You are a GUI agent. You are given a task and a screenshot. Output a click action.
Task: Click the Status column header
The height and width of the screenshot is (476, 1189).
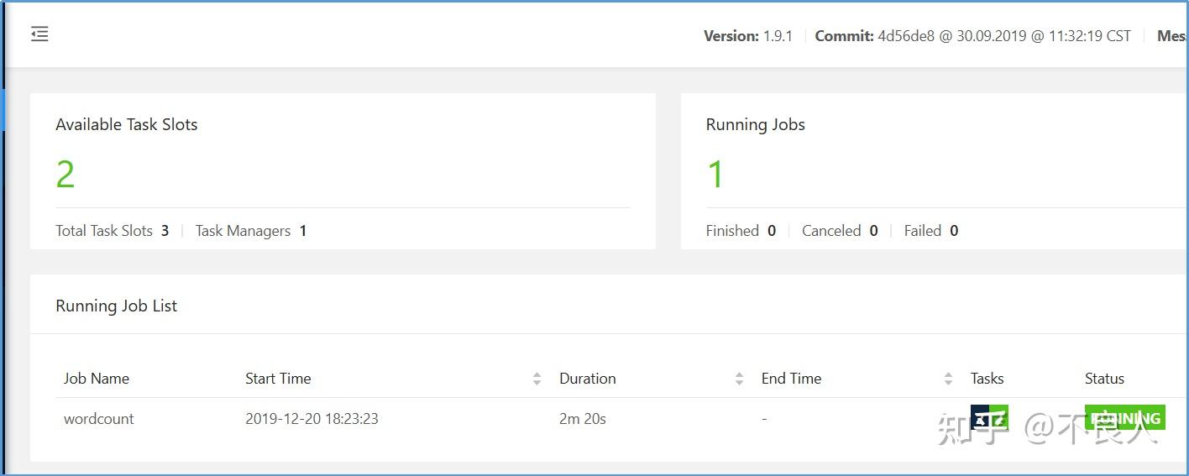pyautogui.click(x=1104, y=379)
